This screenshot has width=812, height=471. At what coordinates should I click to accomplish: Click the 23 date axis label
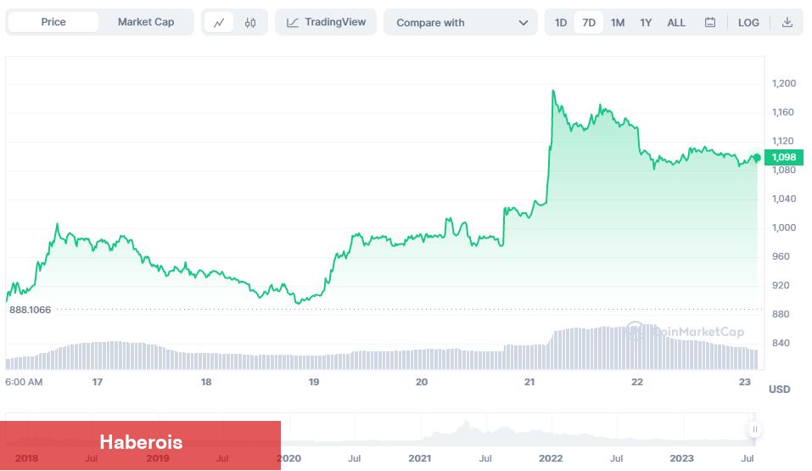[745, 382]
